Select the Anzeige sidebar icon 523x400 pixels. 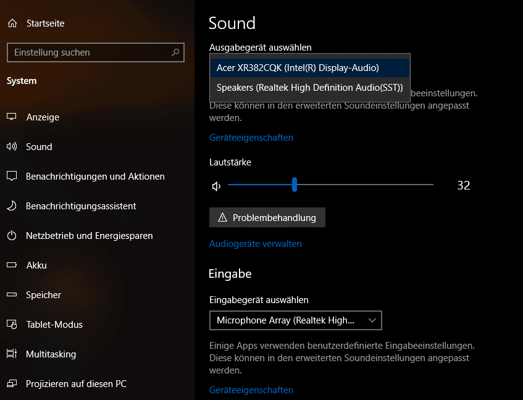12,117
